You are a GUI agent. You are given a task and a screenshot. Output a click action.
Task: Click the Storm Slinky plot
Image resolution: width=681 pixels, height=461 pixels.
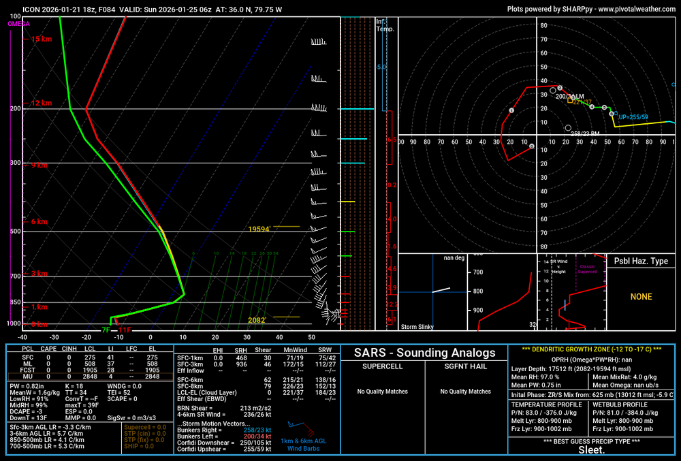tap(432, 291)
